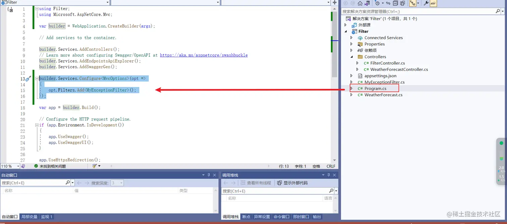This screenshot has height=224, width=507.
Task: Go to Home view in Solution Explorer
Action: point(360,3)
